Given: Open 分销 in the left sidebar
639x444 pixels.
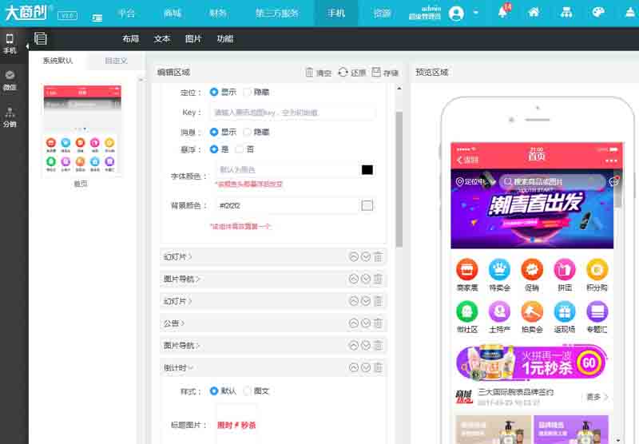Looking at the screenshot, I should (10, 117).
